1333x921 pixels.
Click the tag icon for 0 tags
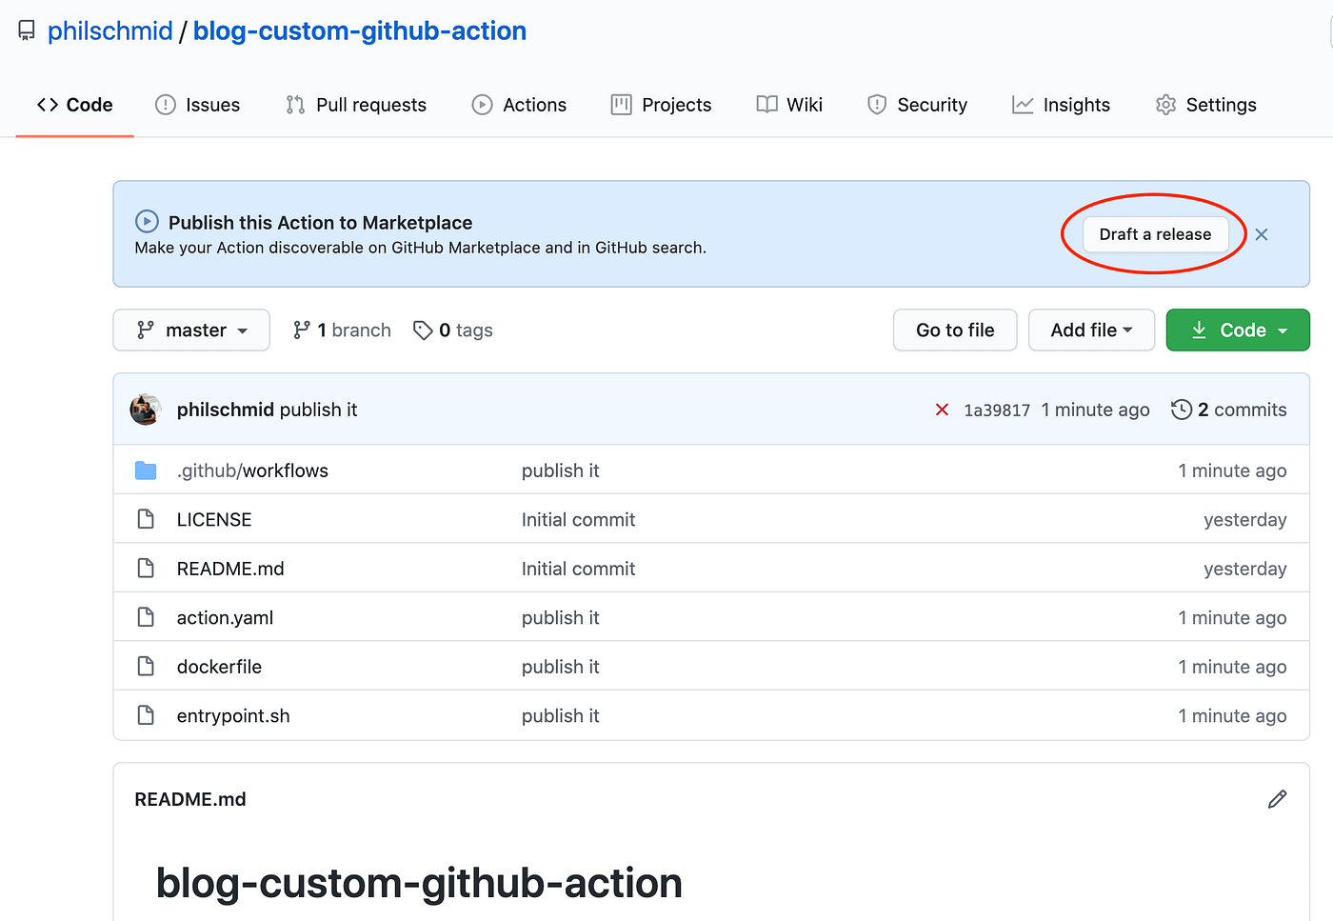click(423, 330)
